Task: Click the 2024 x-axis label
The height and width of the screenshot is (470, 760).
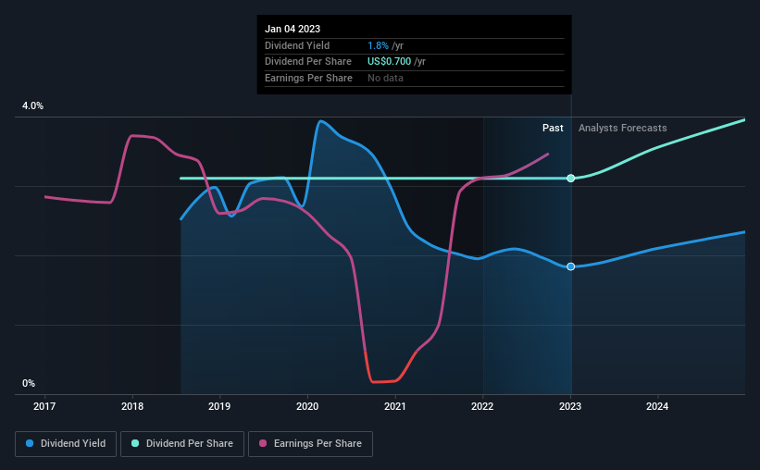Action: [657, 406]
